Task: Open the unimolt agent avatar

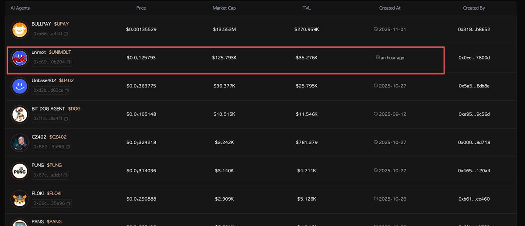Action: coord(19,58)
